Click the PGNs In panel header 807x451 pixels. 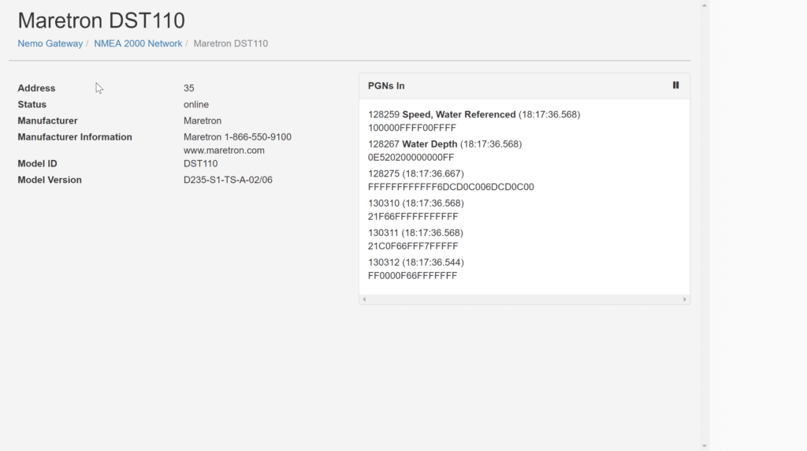524,86
